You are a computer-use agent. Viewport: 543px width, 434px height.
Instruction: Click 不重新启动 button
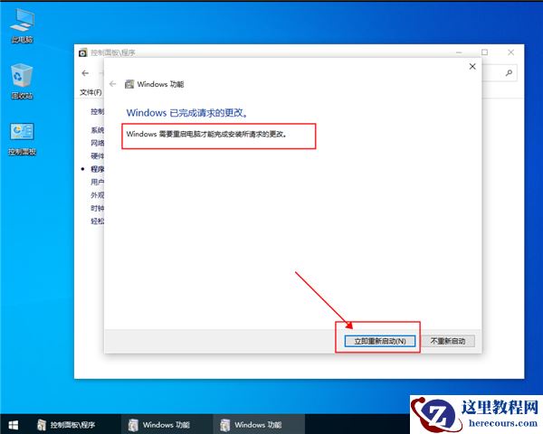tap(447, 341)
